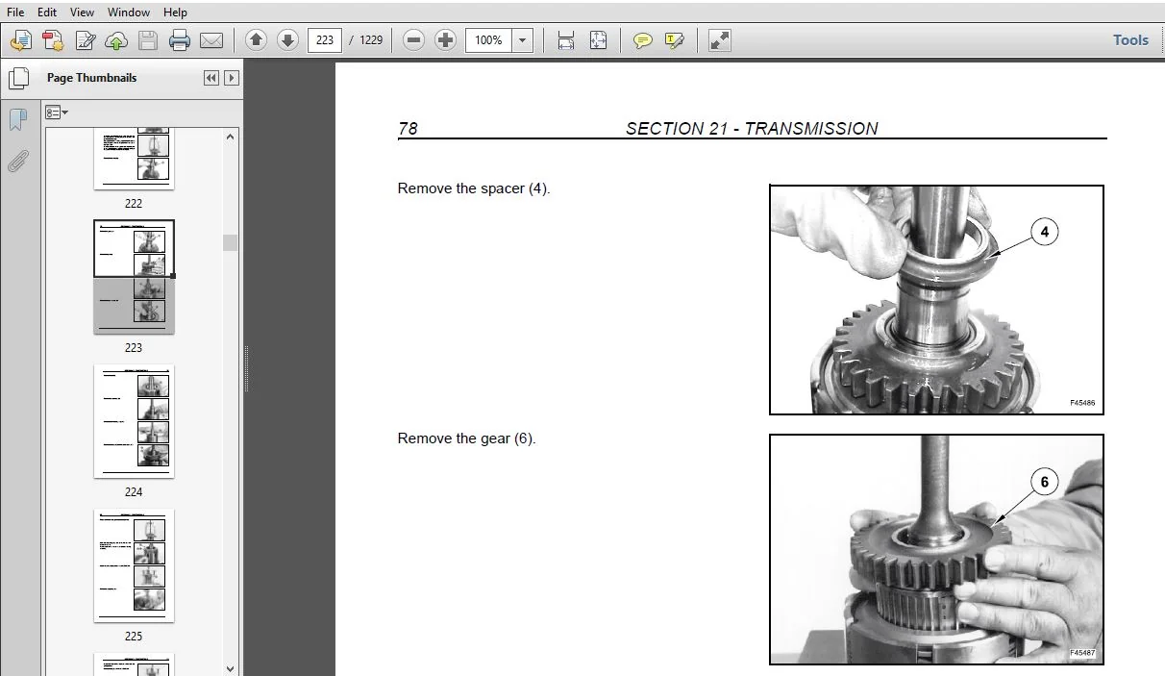Click the heading 'SECTION 21 - TRANSMISSION'
Screen dimensions: 1165x676
click(752, 129)
